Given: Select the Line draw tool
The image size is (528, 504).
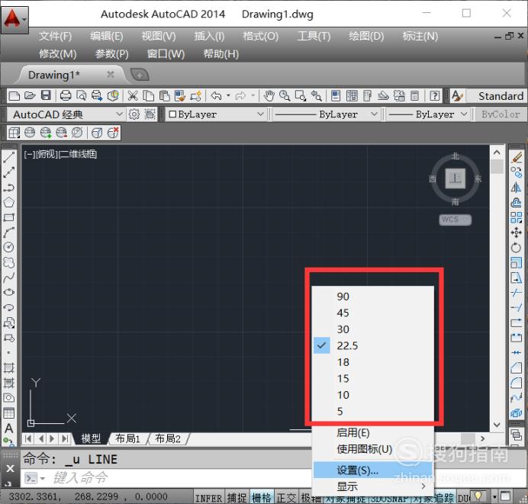Looking at the screenshot, I should tap(8, 157).
